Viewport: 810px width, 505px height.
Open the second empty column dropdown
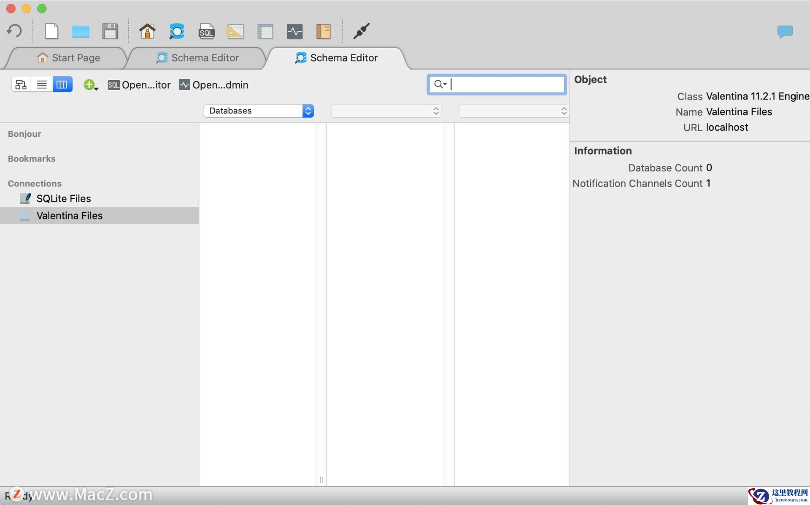386,111
